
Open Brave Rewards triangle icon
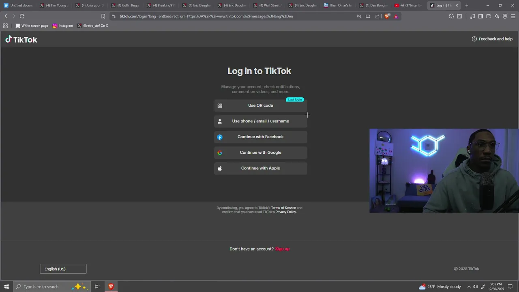(x=396, y=16)
